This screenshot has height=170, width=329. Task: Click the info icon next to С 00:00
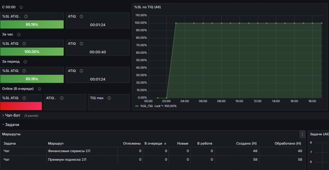pos(21,7)
